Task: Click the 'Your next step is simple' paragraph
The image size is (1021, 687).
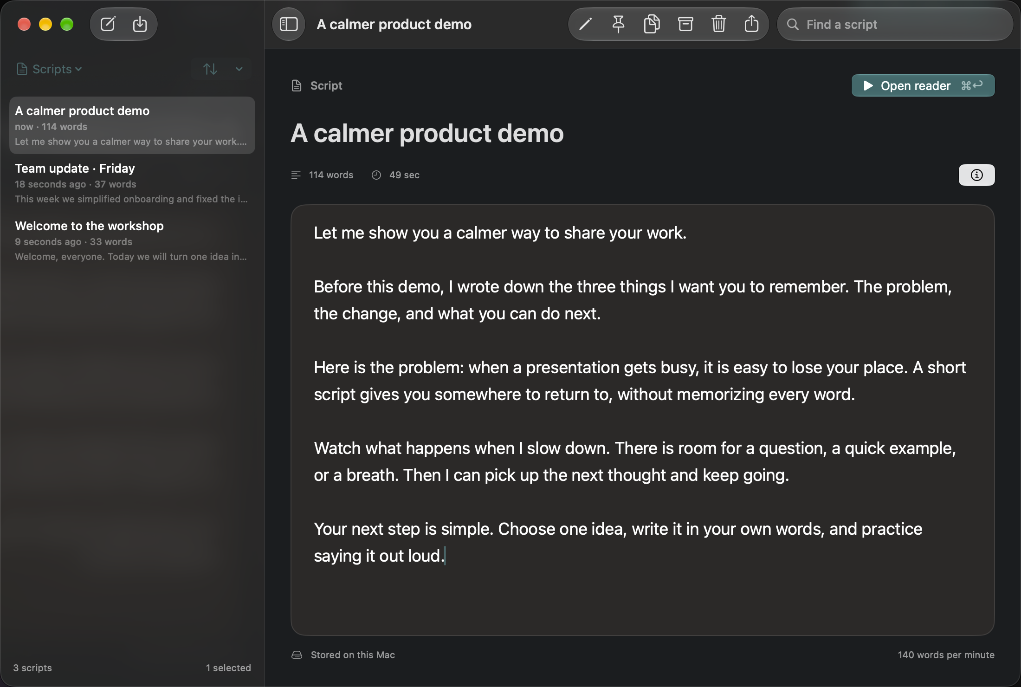Action: coord(618,542)
